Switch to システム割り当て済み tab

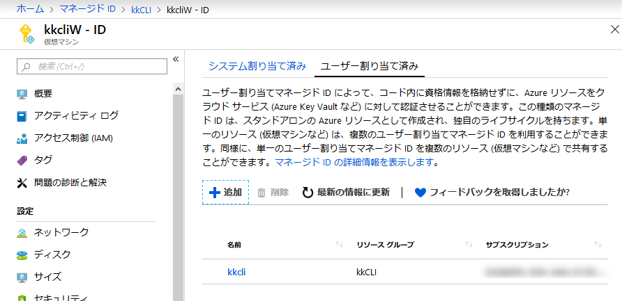coord(257,66)
